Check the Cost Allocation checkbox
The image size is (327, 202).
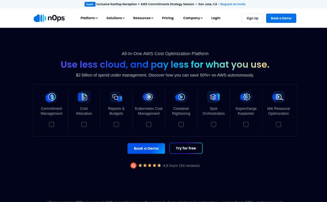84,124
